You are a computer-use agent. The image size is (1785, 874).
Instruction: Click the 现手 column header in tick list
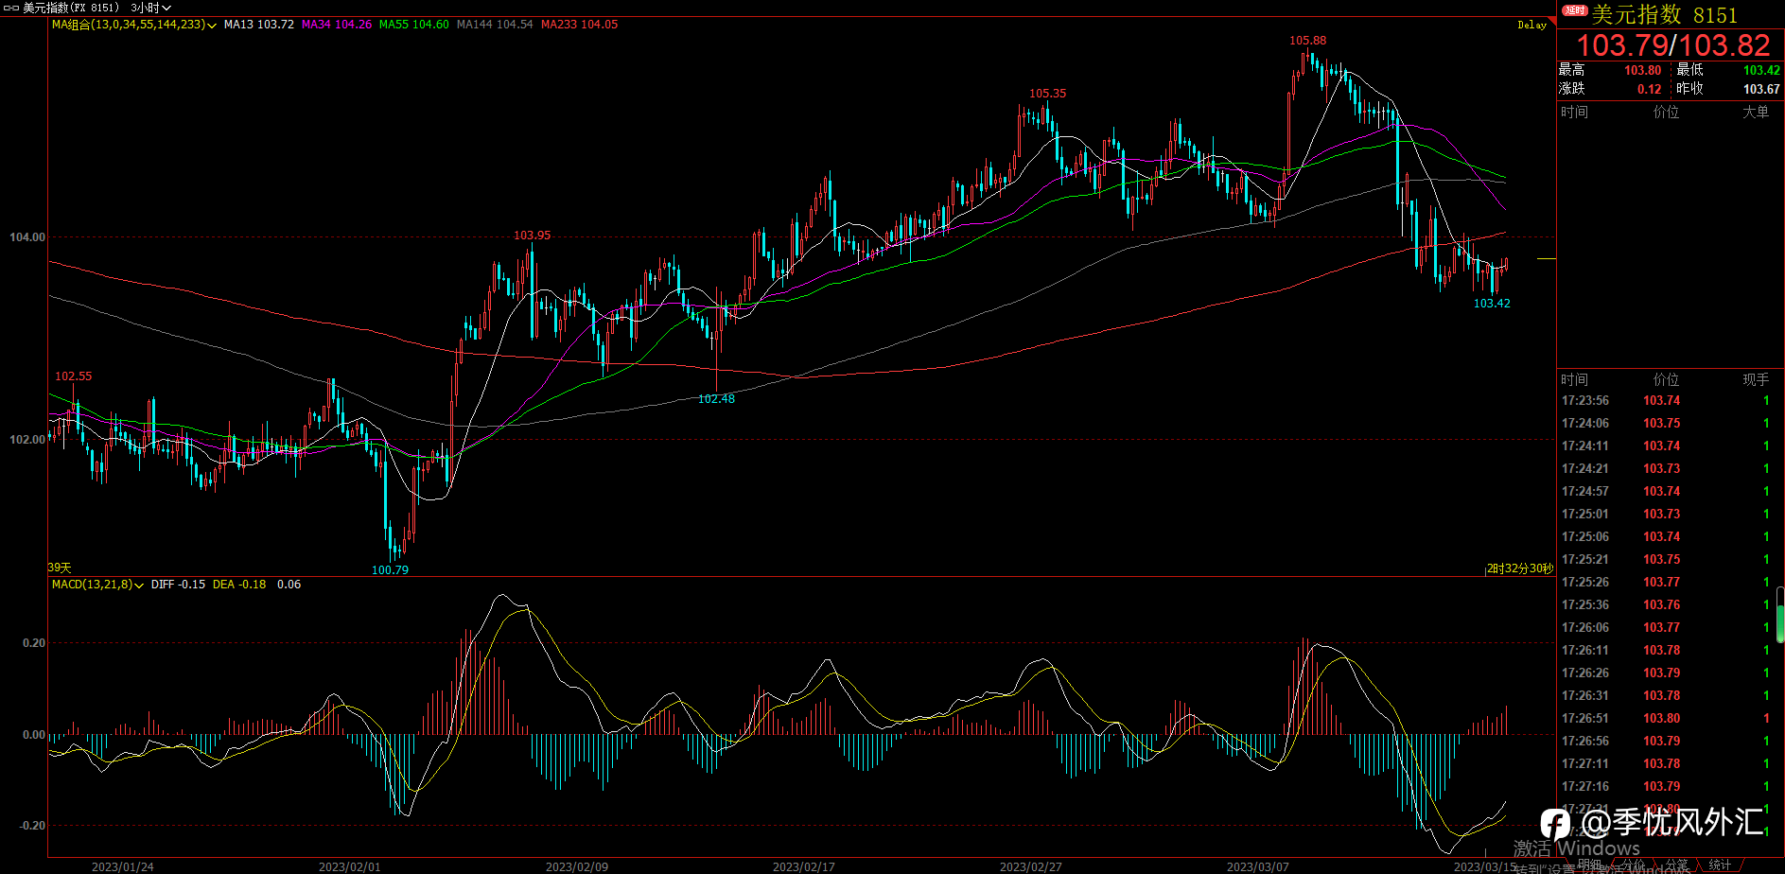pyautogui.click(x=1755, y=379)
